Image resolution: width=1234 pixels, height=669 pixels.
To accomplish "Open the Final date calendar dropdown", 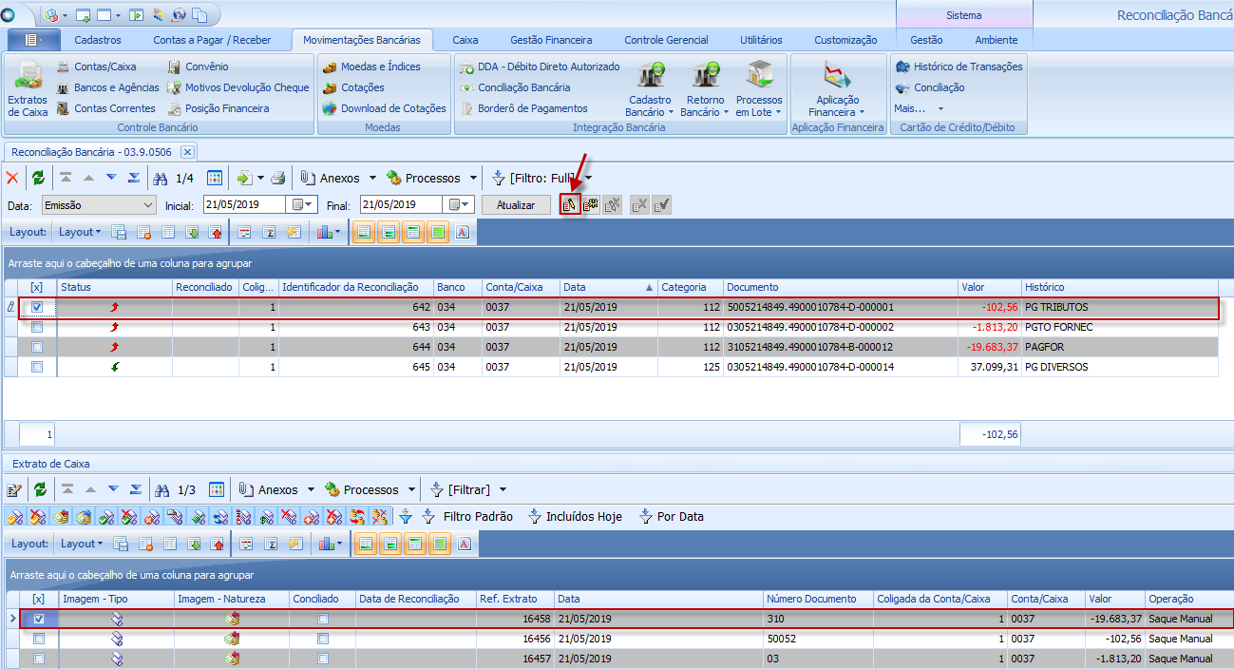I will (460, 204).
